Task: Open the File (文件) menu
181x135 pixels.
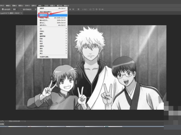Action: (3, 5)
